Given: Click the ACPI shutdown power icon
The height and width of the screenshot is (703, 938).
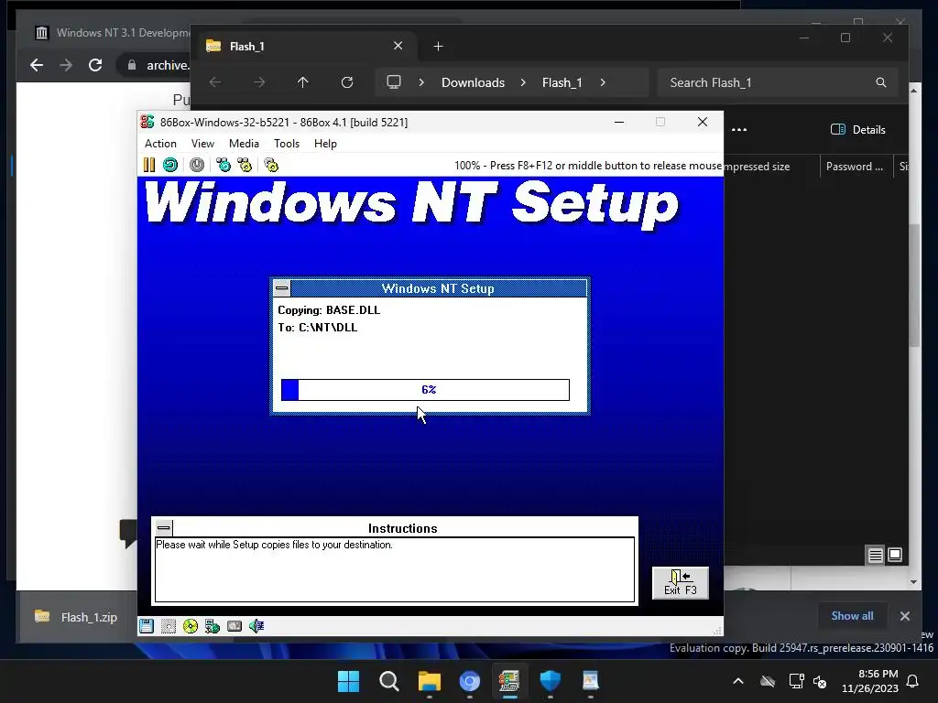Looking at the screenshot, I should (x=197, y=165).
